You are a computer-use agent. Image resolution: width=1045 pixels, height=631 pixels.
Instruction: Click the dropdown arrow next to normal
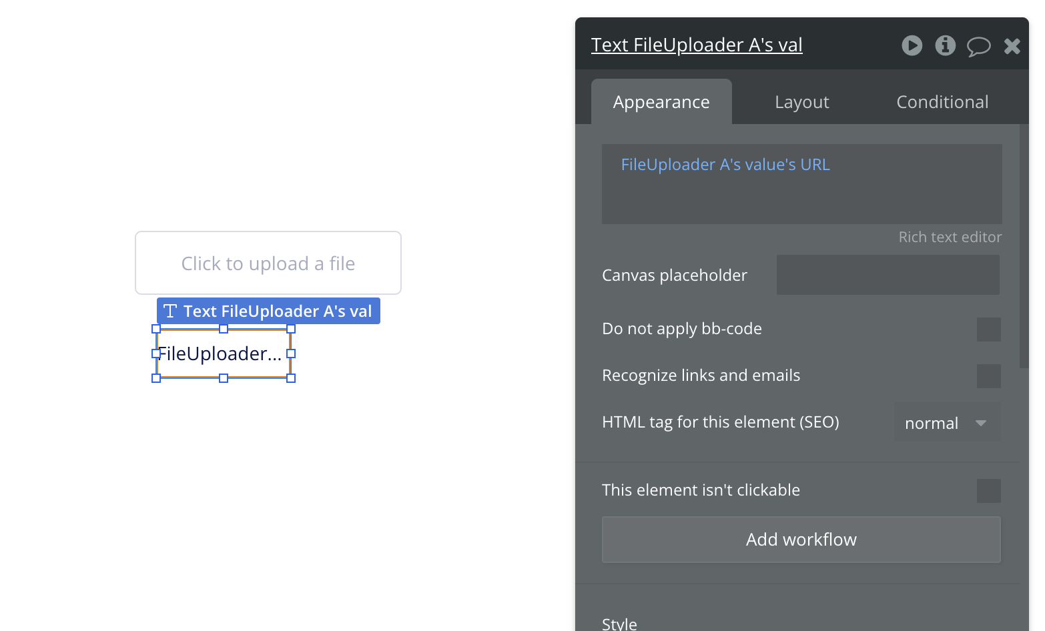[x=981, y=423]
